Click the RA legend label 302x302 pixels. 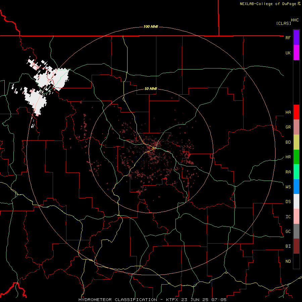(288, 172)
